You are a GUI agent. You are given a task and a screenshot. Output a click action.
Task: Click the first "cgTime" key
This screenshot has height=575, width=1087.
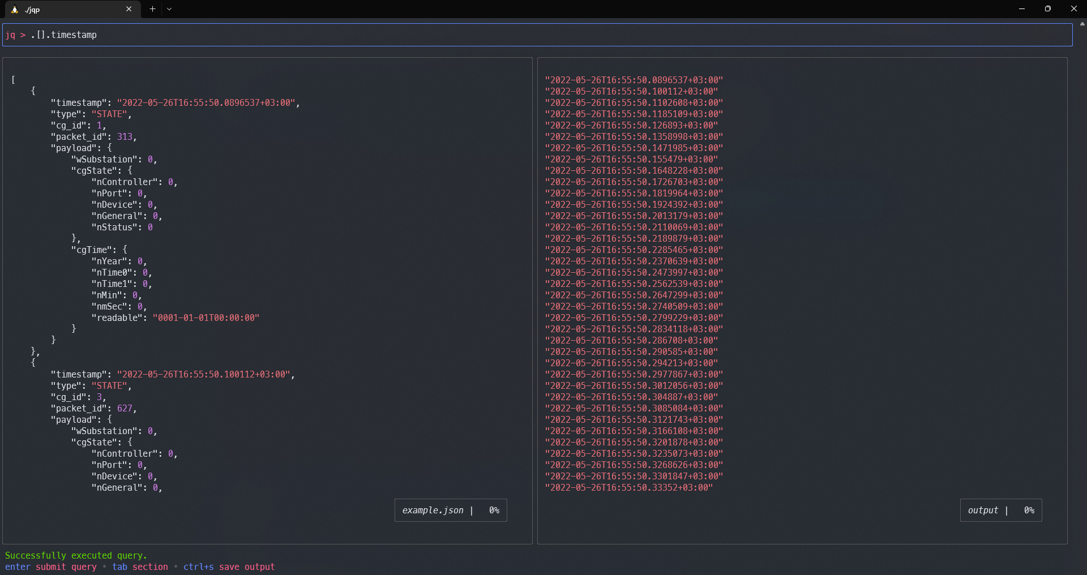click(92, 250)
